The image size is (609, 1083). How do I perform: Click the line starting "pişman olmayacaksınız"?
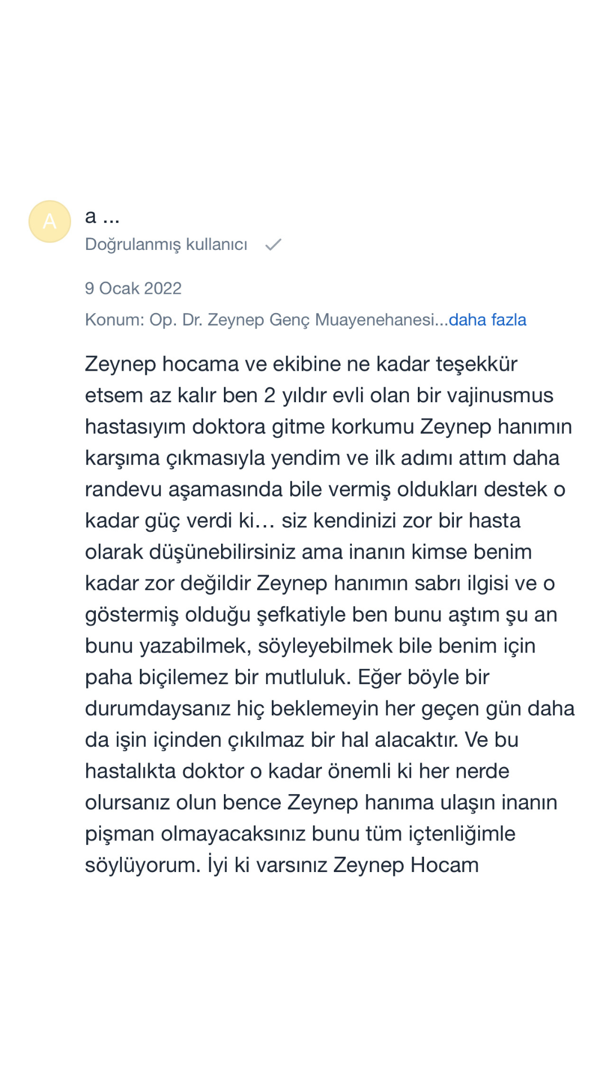click(x=300, y=834)
